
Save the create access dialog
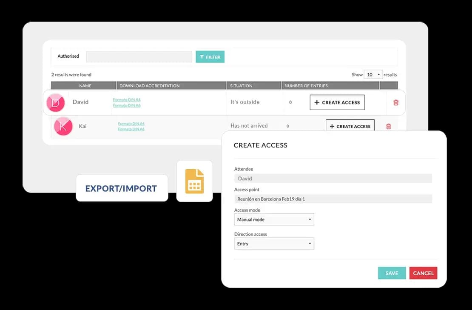[x=392, y=273]
